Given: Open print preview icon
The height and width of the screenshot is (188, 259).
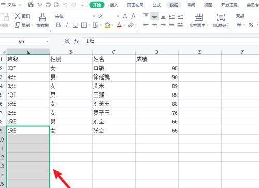Looking at the screenshot, I should tap(57, 5).
